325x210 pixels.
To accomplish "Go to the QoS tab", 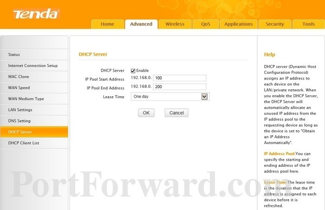I will (x=206, y=24).
